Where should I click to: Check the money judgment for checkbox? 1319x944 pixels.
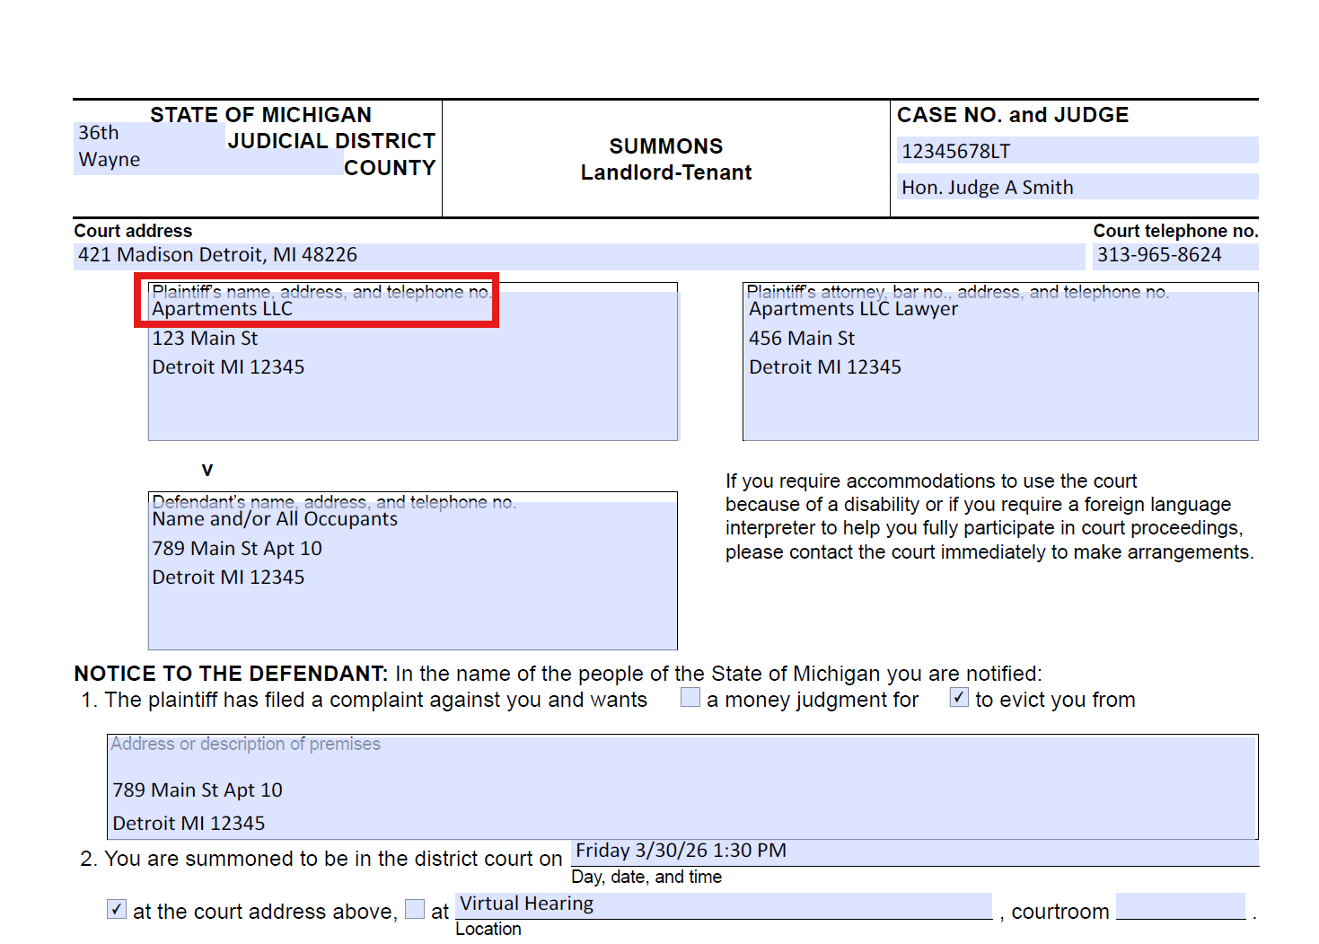[690, 698]
